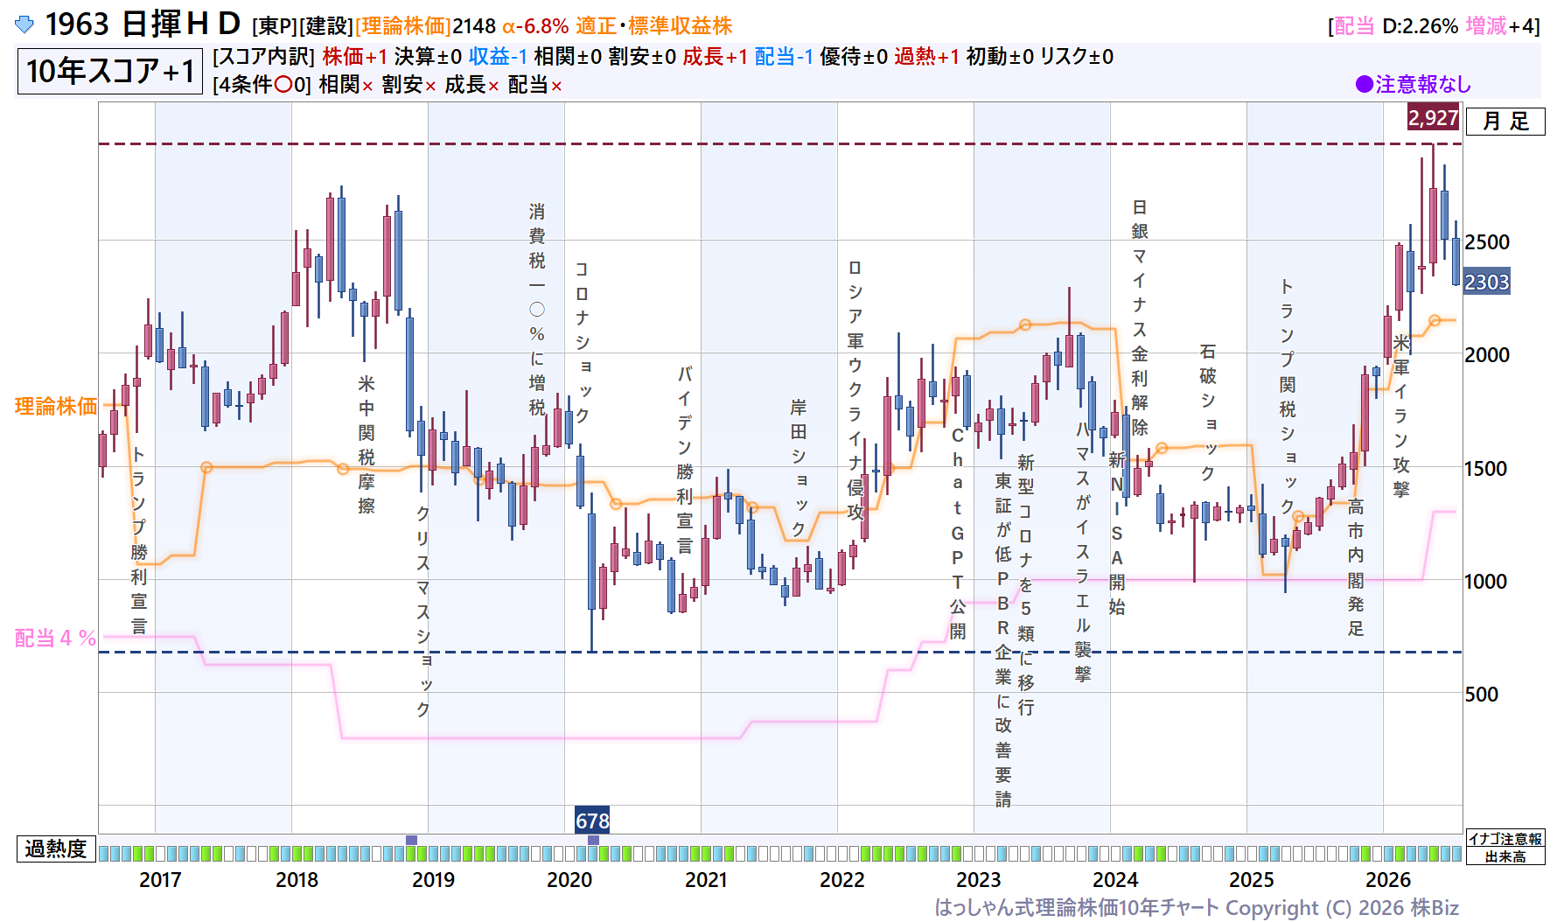This screenshot has width=1557, height=922.
Task: Click the 2,927 high price label
Action: 1433,118
